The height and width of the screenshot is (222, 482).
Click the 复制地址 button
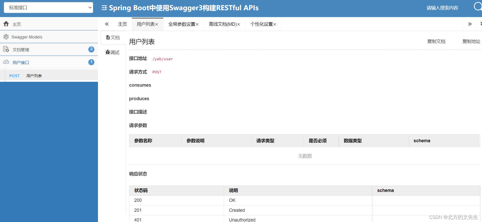(471, 41)
